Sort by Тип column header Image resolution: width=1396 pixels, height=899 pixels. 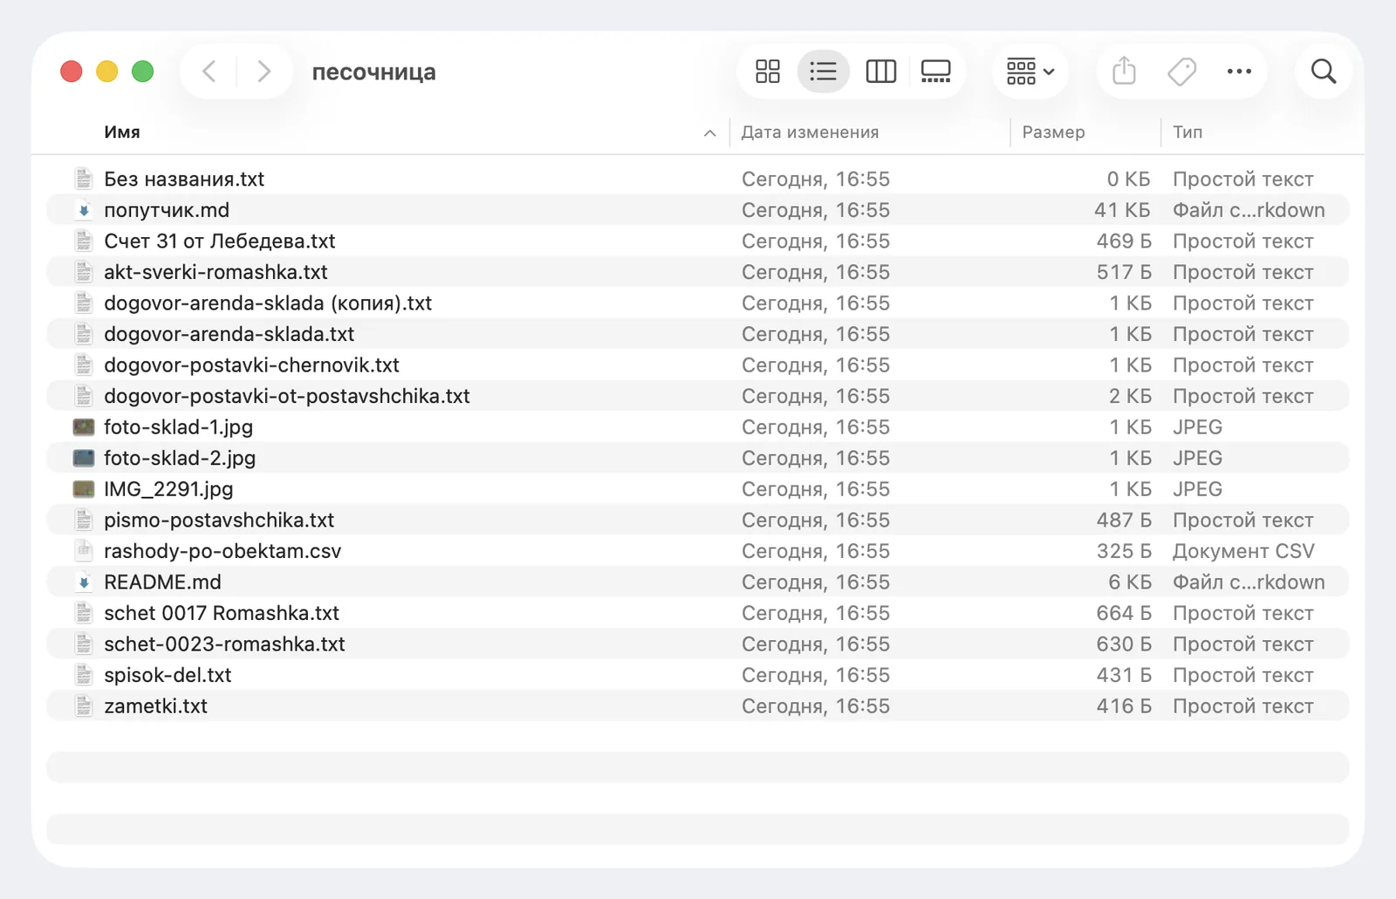[x=1187, y=132]
